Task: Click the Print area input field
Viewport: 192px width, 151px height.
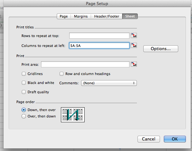Action: point(85,64)
